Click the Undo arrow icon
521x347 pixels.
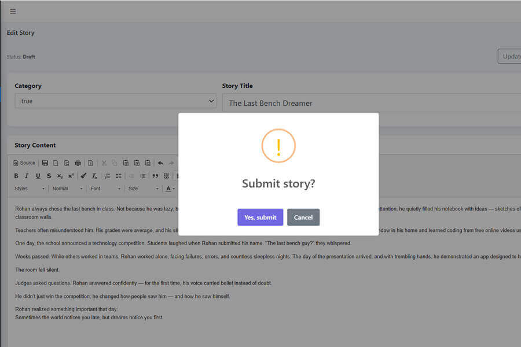pos(160,163)
